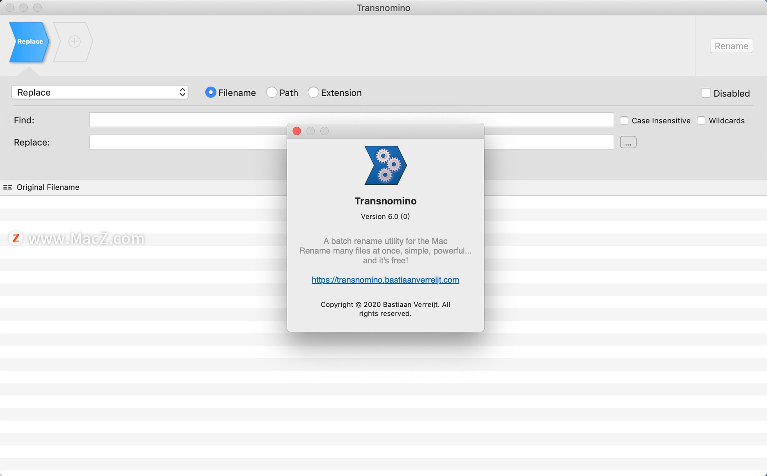Click the Transnomino title in About dialog
767x476 pixels.
point(385,201)
